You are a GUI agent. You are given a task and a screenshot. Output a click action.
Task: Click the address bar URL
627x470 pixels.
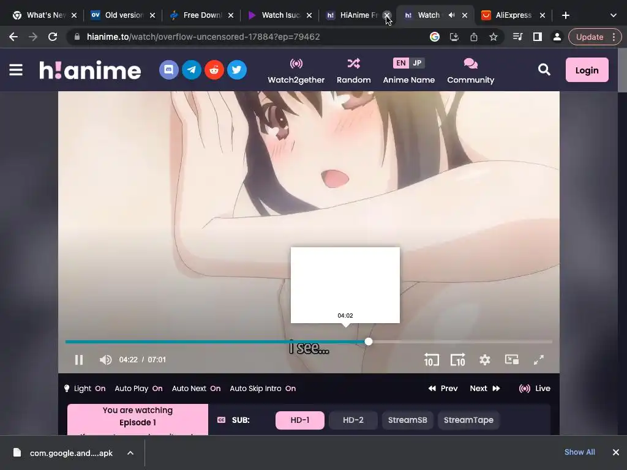click(x=203, y=37)
